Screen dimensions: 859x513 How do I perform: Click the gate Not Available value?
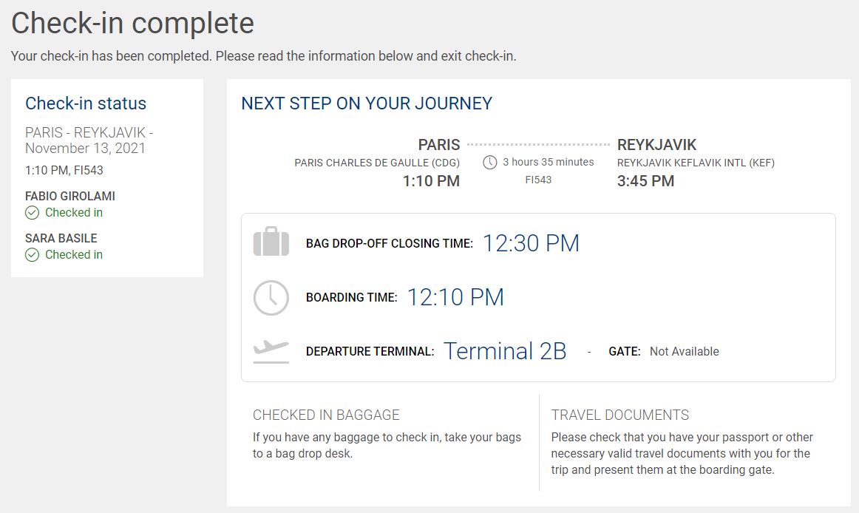[685, 351]
